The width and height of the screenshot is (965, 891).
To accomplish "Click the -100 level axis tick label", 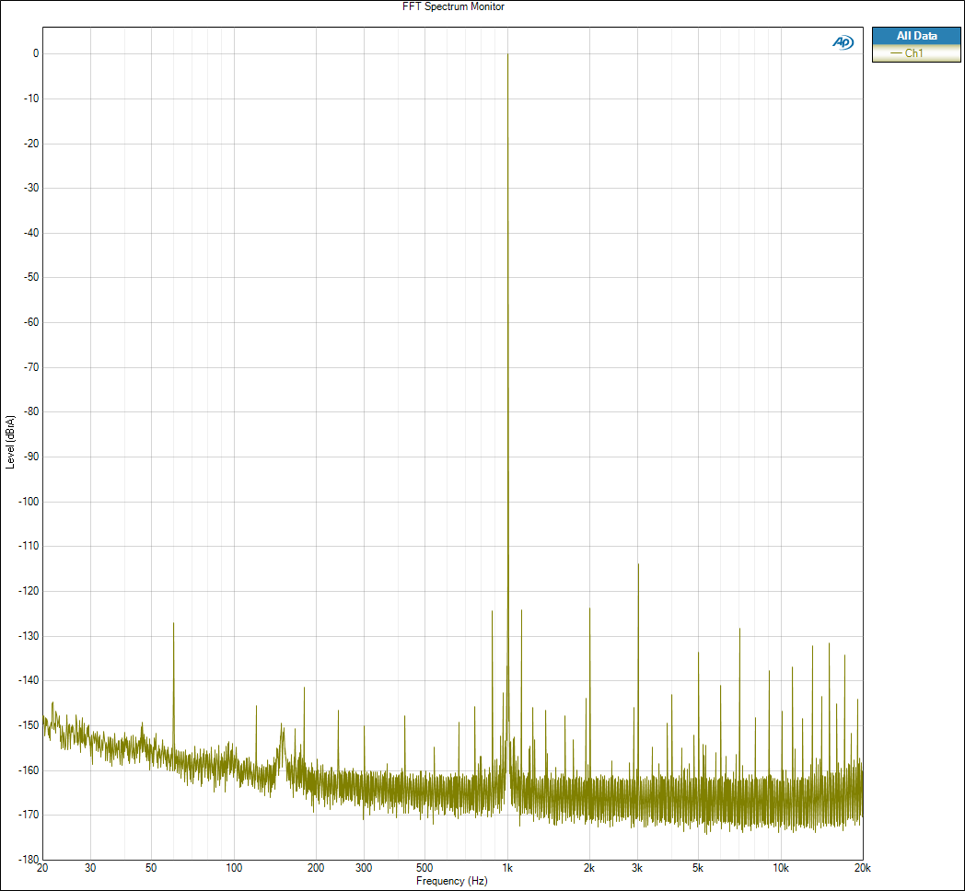I will (x=29, y=502).
